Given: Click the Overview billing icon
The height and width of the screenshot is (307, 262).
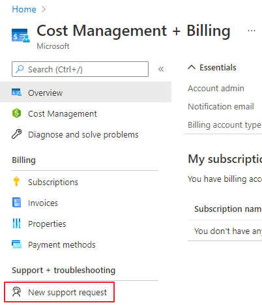Looking at the screenshot, I should pos(16,93).
